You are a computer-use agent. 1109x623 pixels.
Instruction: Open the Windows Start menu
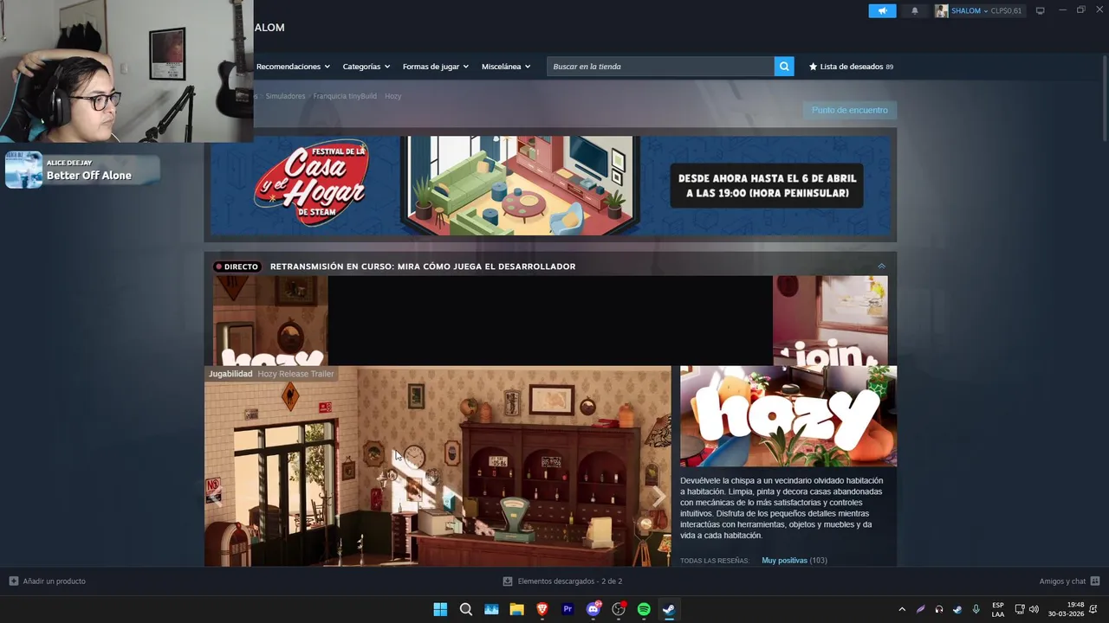pyautogui.click(x=440, y=609)
